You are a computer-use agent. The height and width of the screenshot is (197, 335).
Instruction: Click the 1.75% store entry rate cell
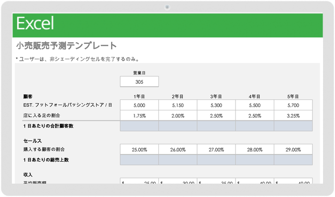[139, 115]
